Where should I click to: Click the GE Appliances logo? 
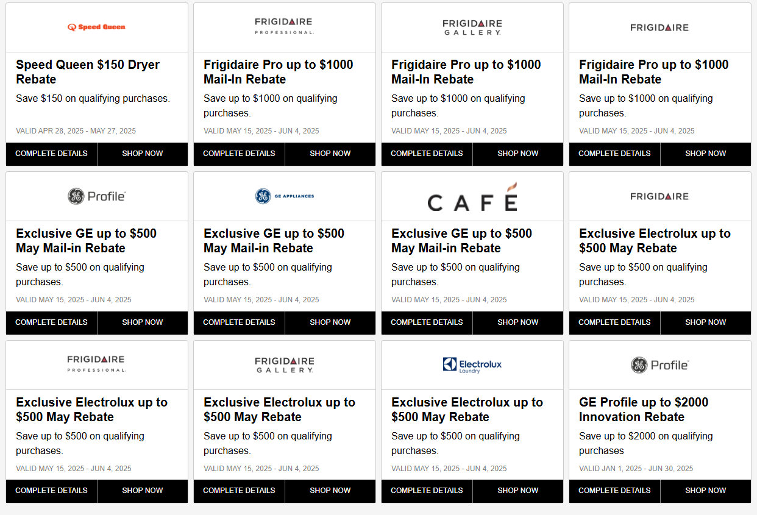(x=285, y=196)
